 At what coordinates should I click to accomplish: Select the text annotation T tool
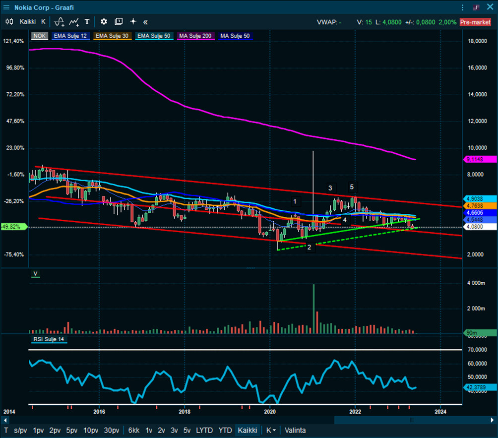[x=87, y=22]
